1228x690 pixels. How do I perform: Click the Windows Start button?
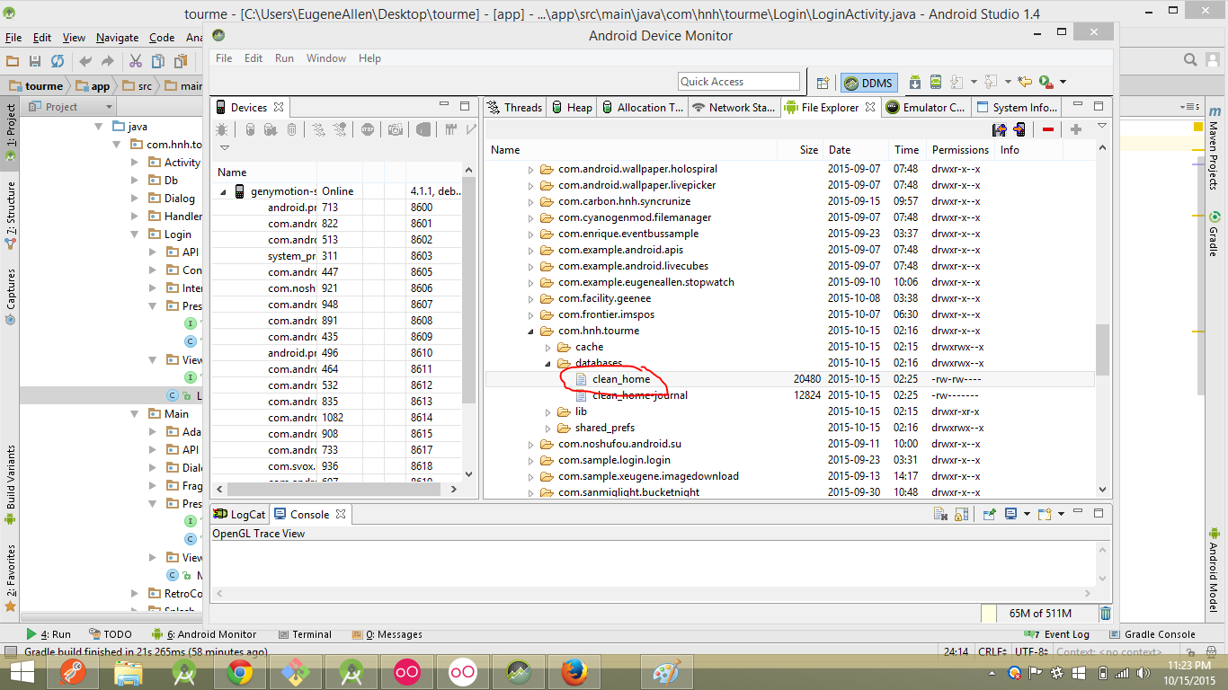coord(22,672)
